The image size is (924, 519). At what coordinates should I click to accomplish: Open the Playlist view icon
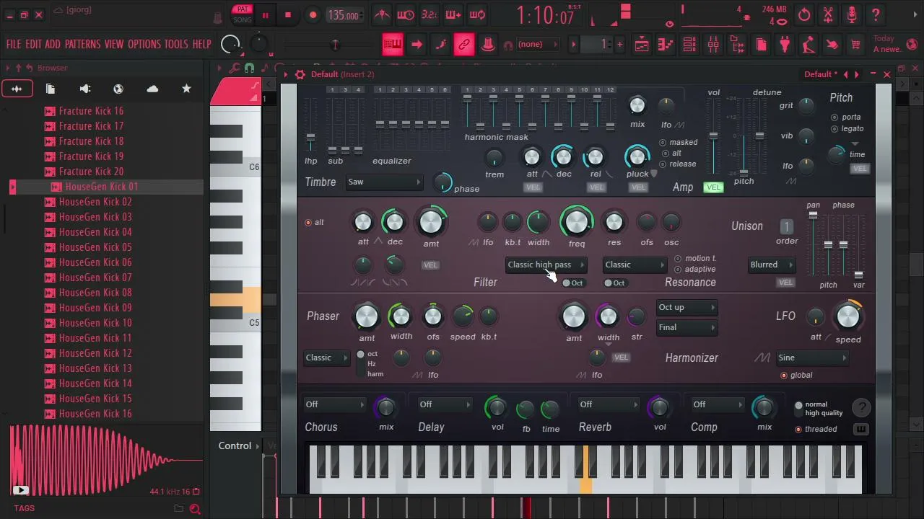click(642, 45)
